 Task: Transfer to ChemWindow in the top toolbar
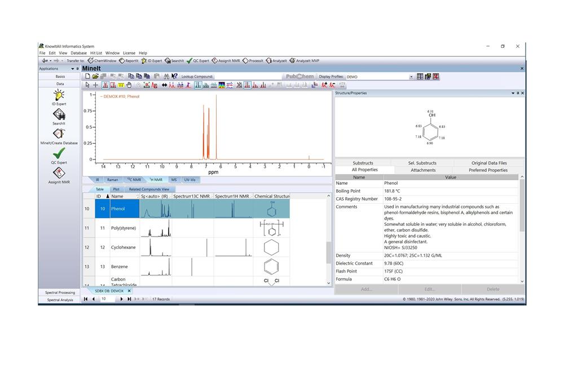(x=102, y=60)
